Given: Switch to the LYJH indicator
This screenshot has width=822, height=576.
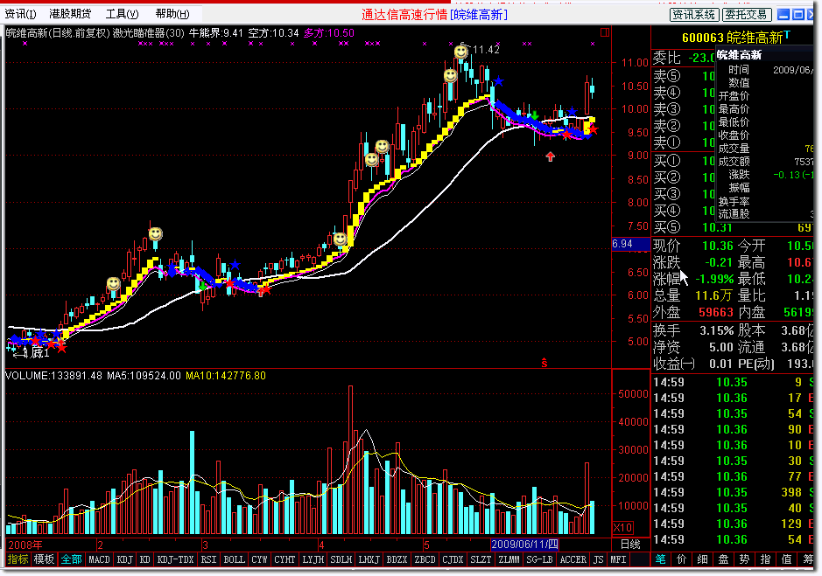Looking at the screenshot, I should [x=313, y=559].
